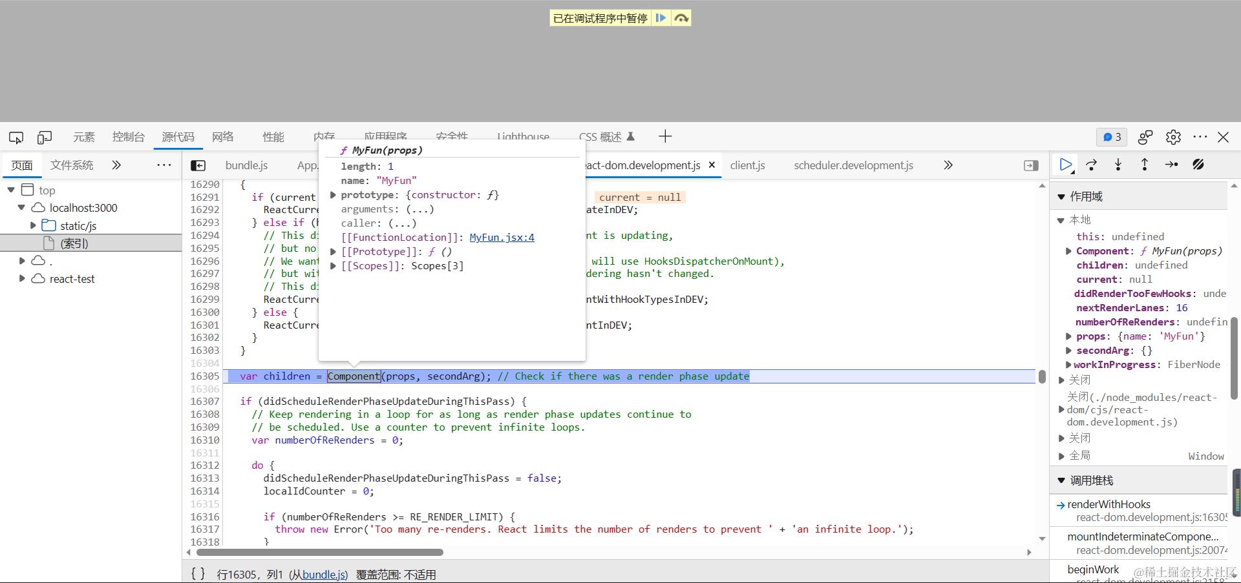The height and width of the screenshot is (583, 1241).
Task: Expand prototype property in popup
Action: (334, 195)
